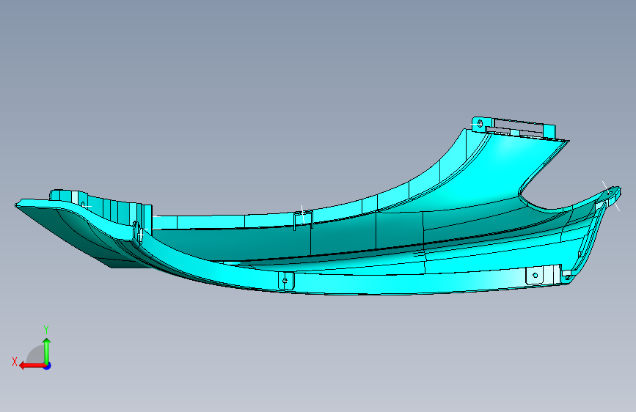This screenshot has height=412, width=636.
Task: Select the gray XY plane quadrant of triad
Action: click(x=36, y=355)
